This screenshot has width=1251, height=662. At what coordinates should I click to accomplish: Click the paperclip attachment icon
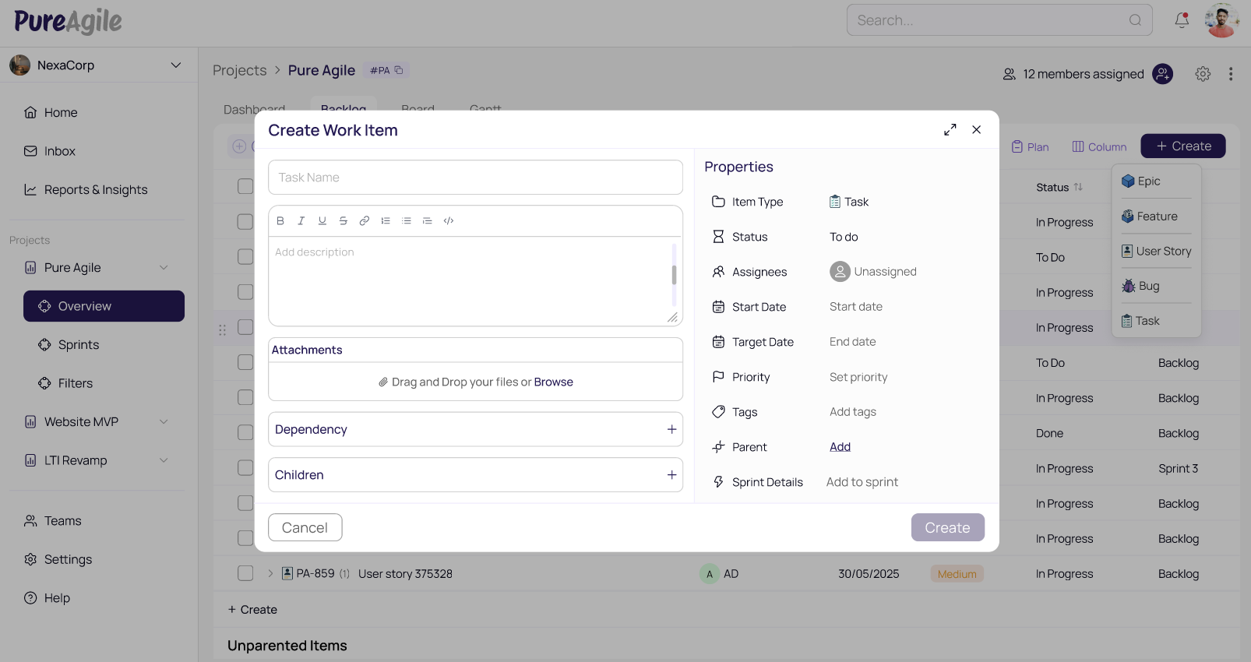click(x=383, y=382)
